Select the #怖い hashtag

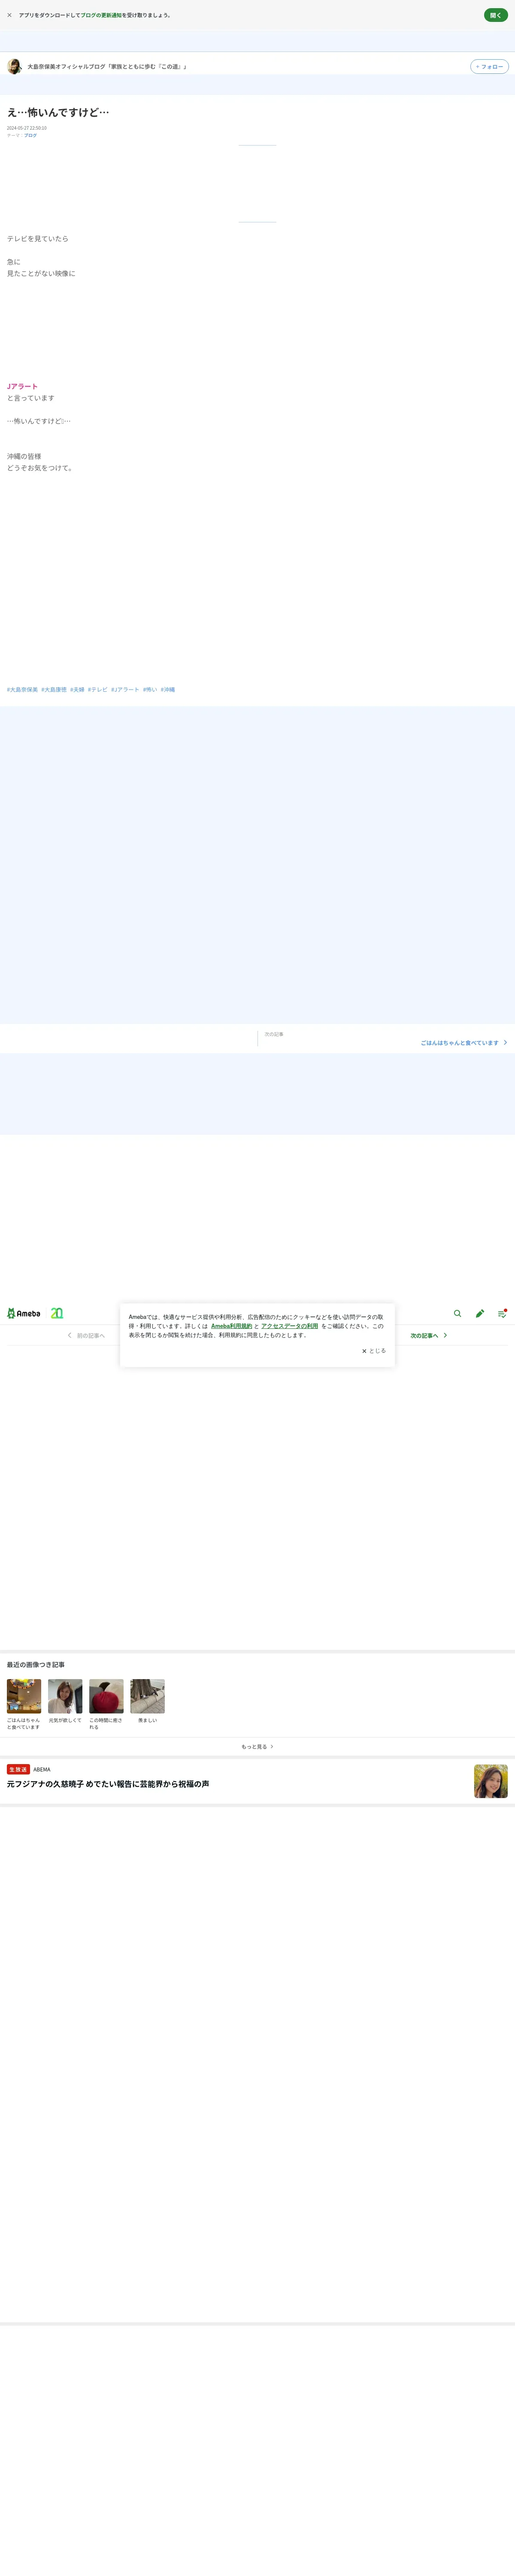pyautogui.click(x=150, y=690)
